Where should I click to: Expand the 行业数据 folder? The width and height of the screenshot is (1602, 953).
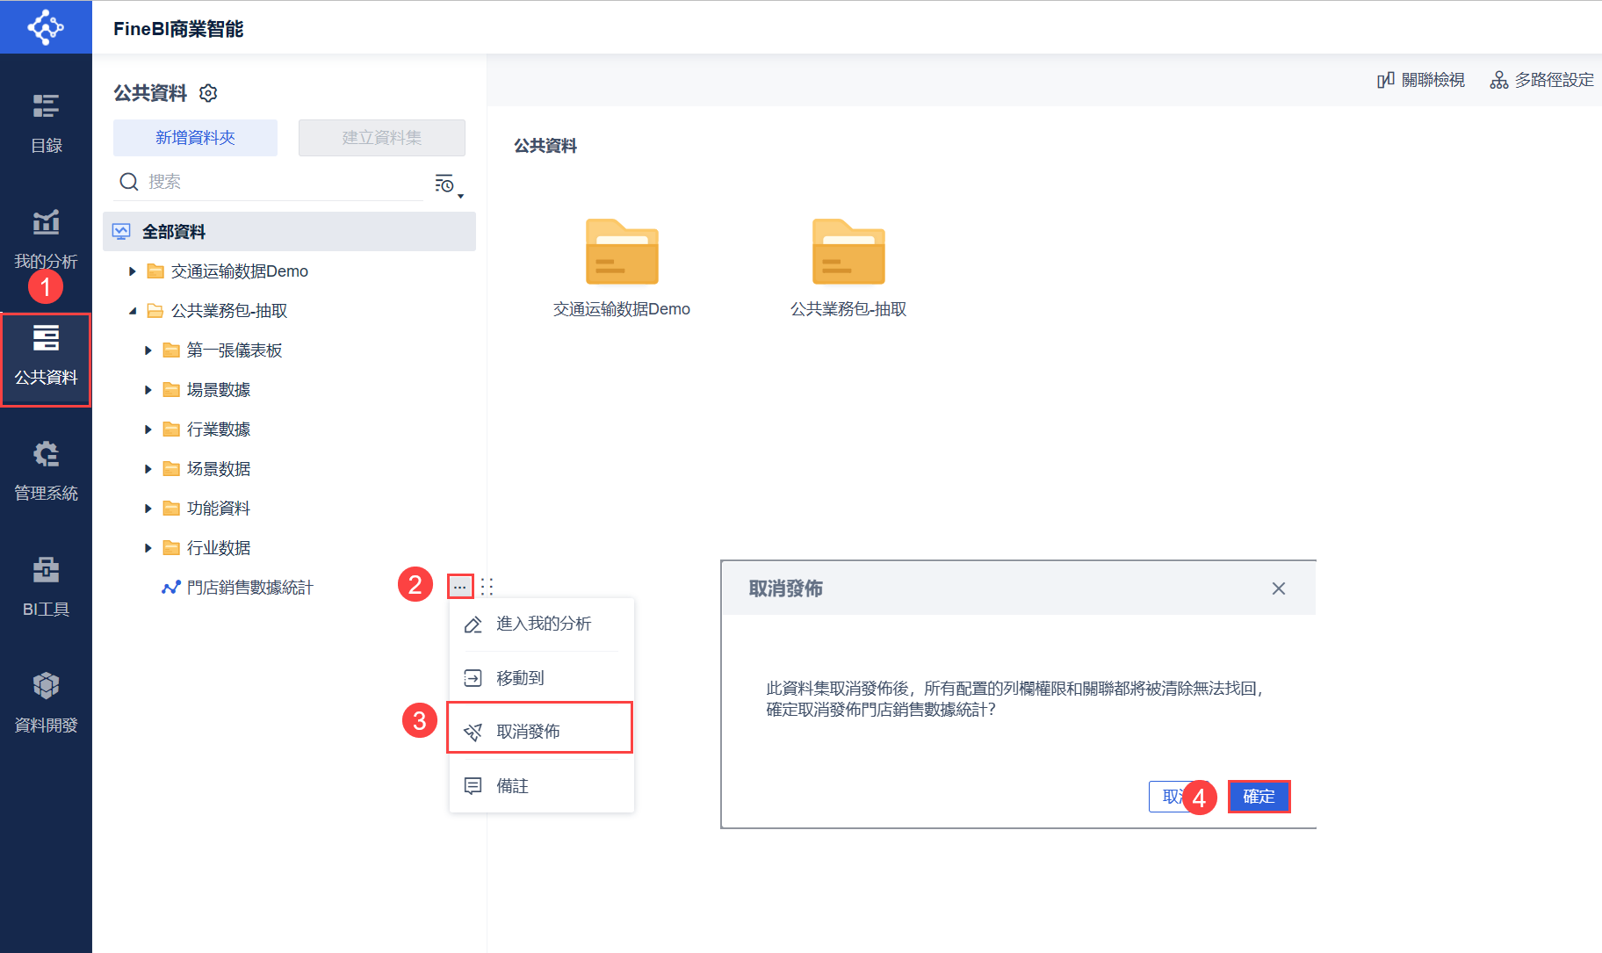tap(148, 548)
